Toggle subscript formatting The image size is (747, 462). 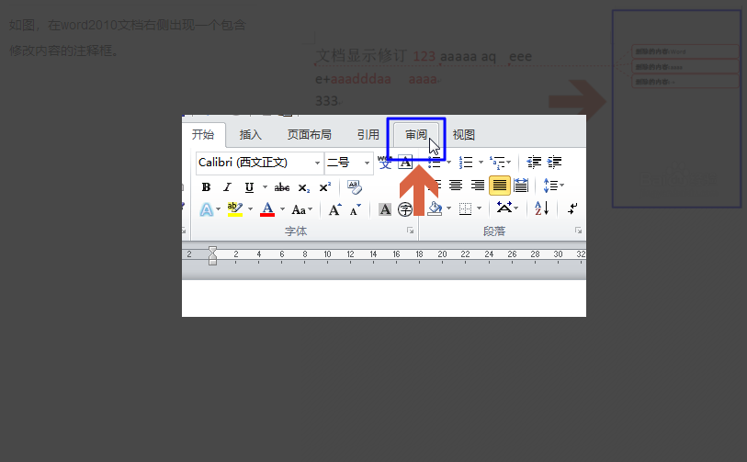[303, 187]
